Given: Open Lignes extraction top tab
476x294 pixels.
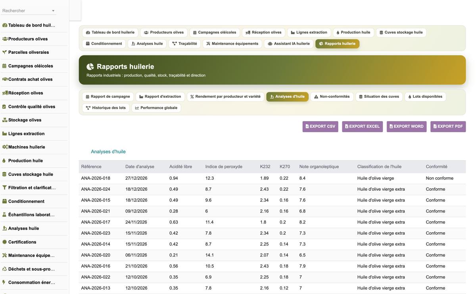Looking at the screenshot, I should 309,32.
